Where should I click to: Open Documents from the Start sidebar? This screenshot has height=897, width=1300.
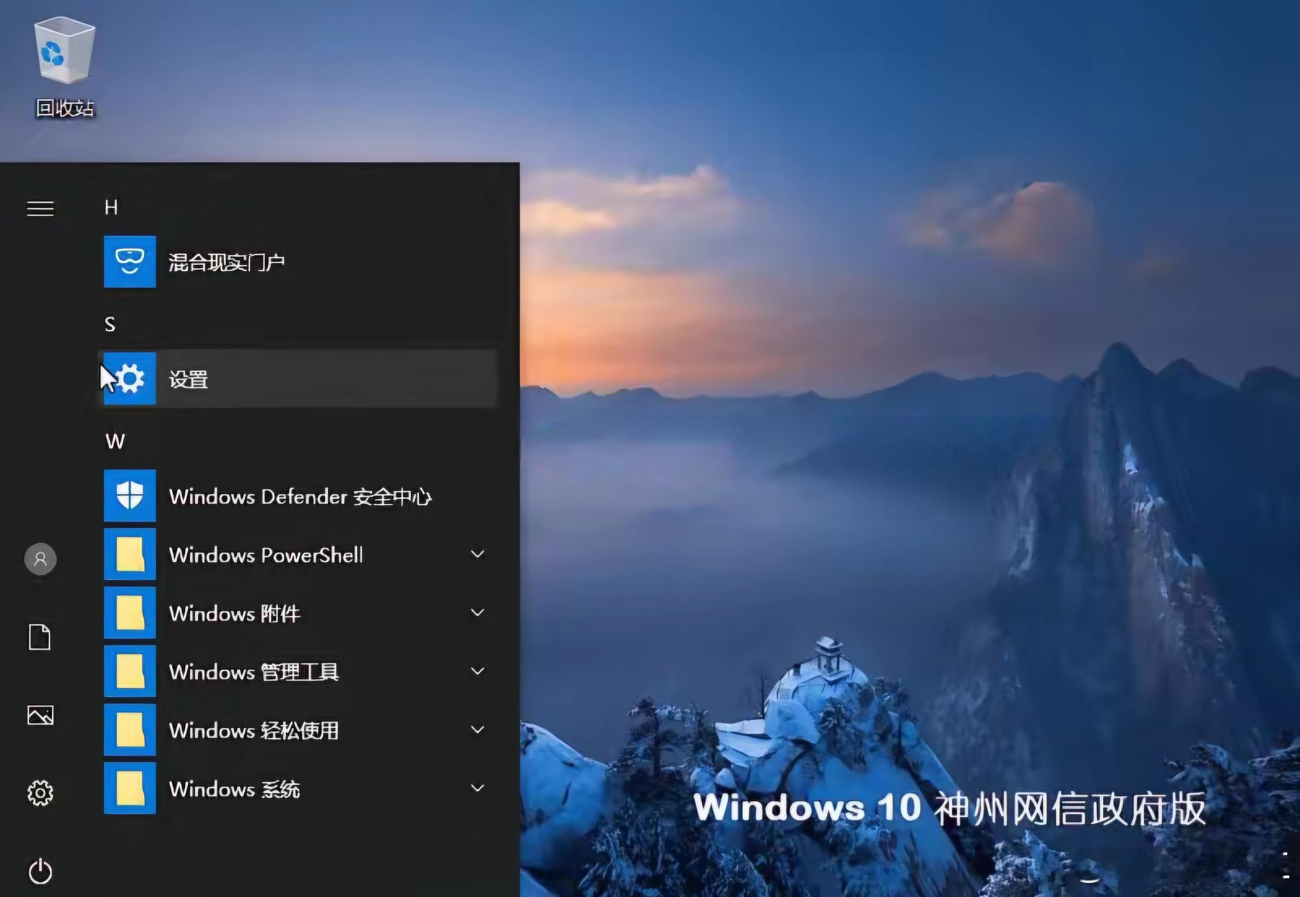click(40, 637)
